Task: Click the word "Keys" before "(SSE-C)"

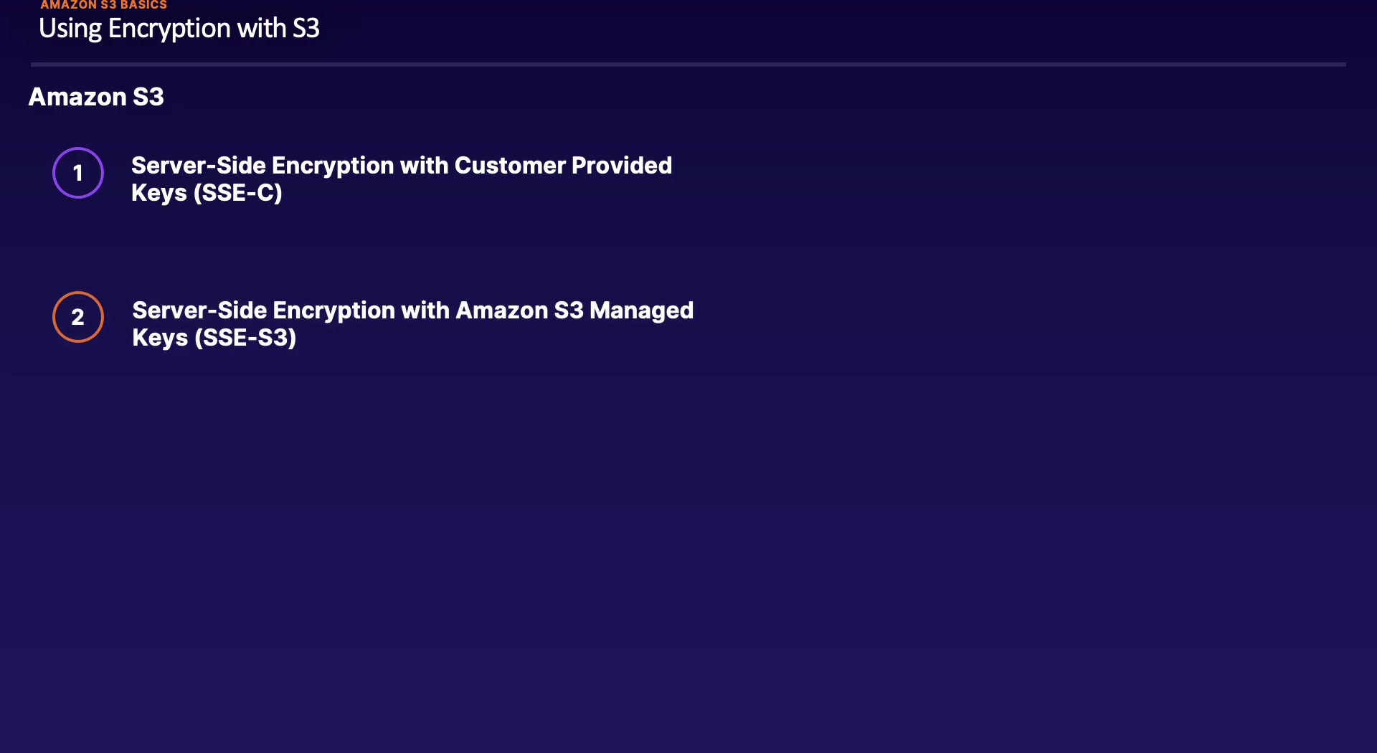Action: point(158,193)
